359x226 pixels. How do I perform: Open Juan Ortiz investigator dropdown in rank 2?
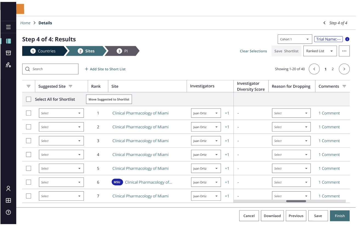pyautogui.click(x=206, y=127)
